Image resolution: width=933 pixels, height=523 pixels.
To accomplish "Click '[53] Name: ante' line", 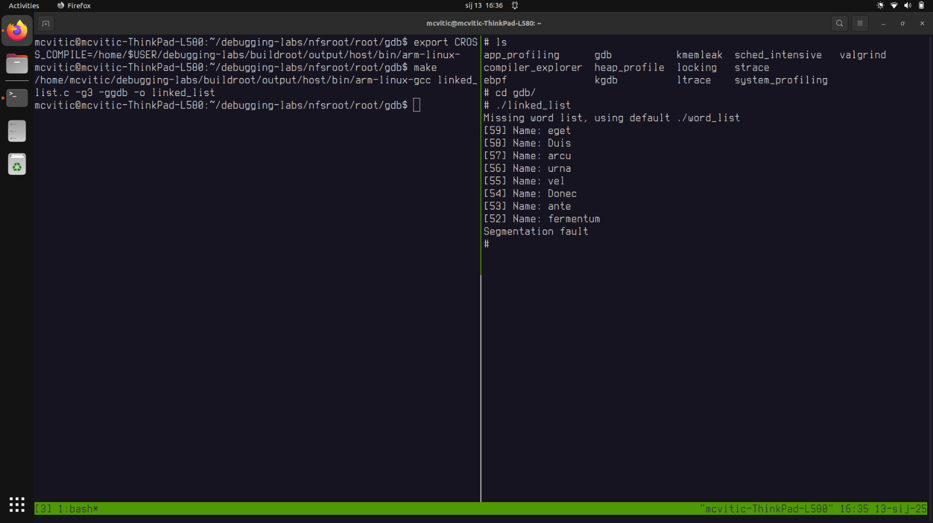I will point(527,206).
